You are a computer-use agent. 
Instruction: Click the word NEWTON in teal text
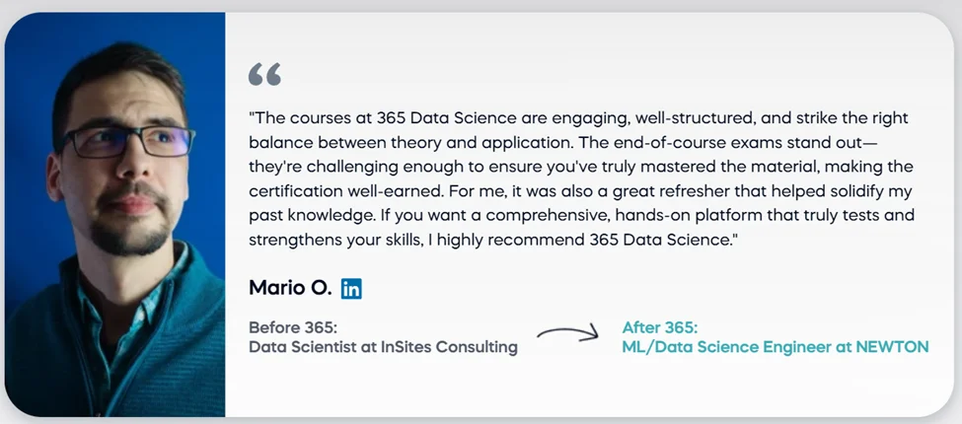pos(894,347)
